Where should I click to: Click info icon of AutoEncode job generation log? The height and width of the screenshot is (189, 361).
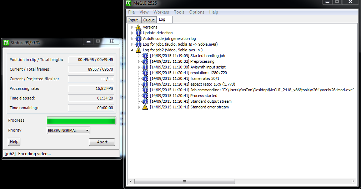point(139,39)
